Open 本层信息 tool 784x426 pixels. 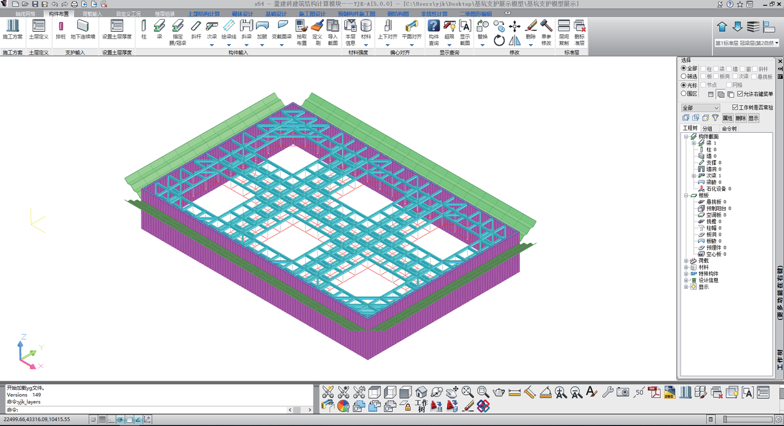pos(350,32)
